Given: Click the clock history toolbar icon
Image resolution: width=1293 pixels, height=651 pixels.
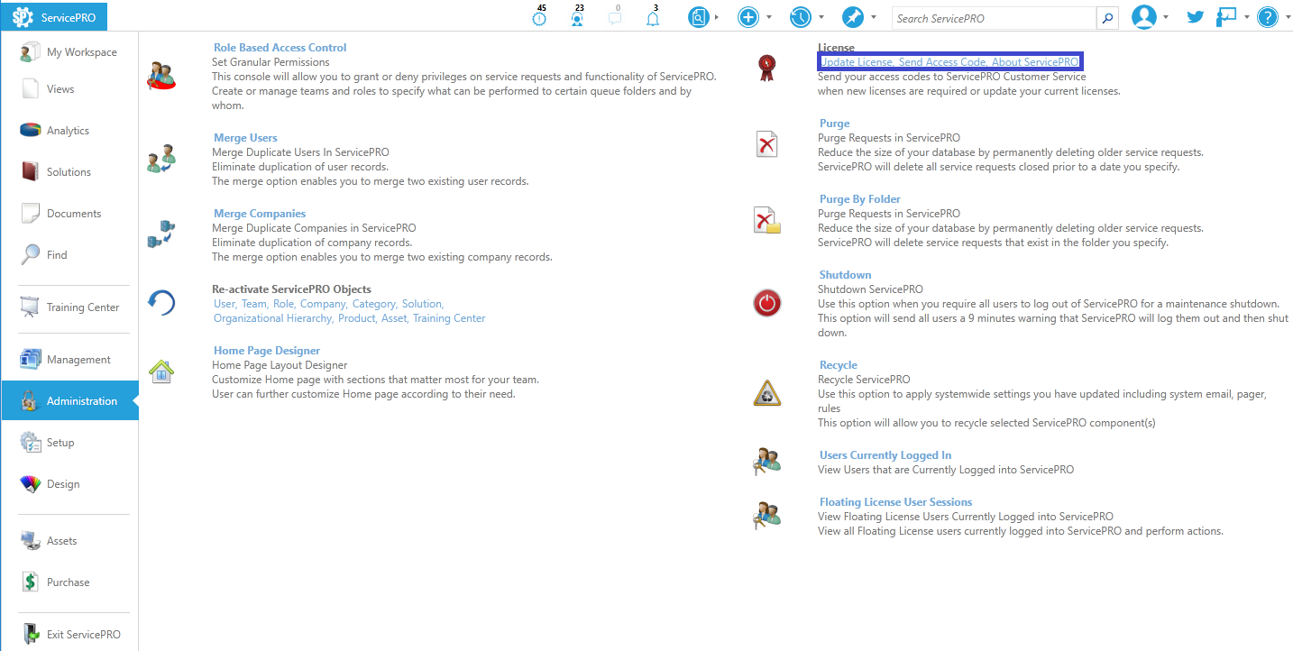Looking at the screenshot, I should pos(800,17).
